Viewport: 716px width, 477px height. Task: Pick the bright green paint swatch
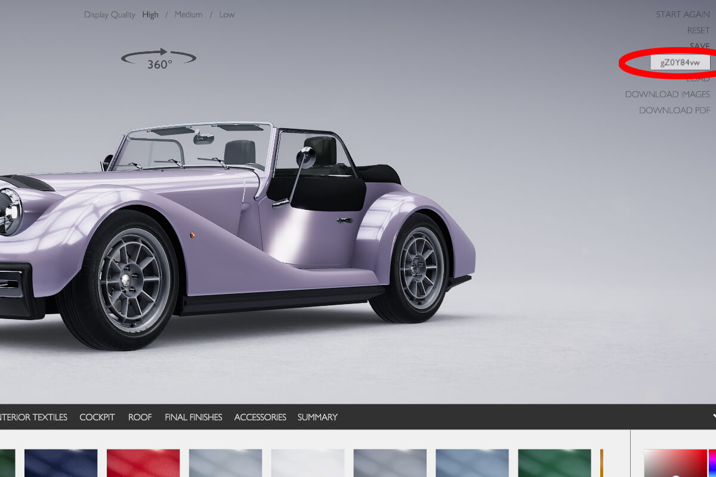(555, 463)
